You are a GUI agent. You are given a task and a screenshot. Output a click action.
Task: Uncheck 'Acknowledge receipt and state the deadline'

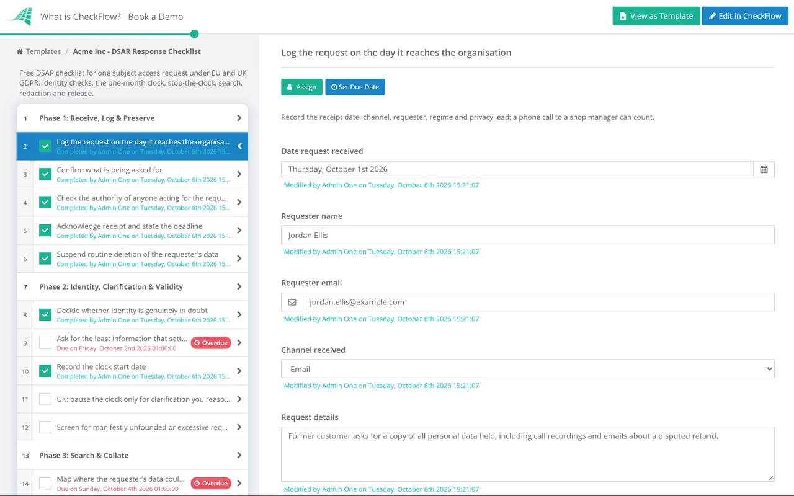(x=45, y=231)
